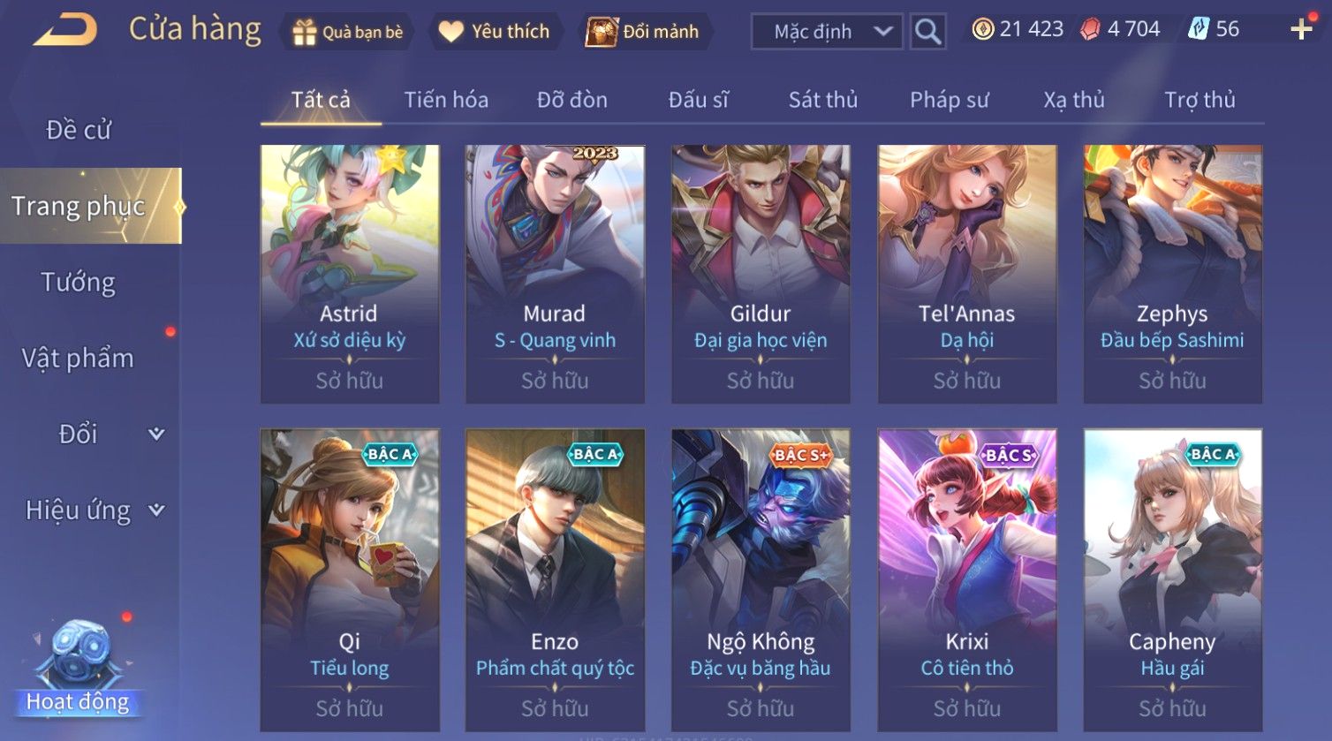The image size is (1332, 741).
Task: Open Vật phẩm sidebar section
Action: tap(78, 358)
